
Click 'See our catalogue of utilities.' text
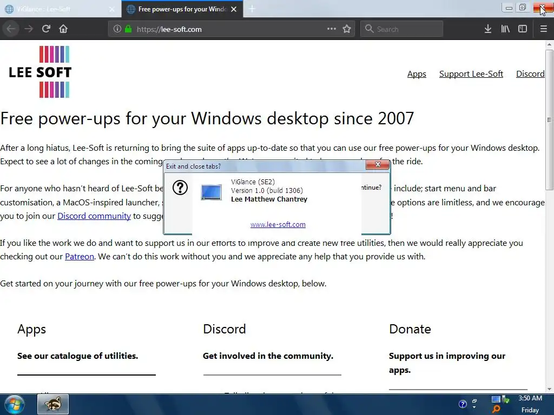78,356
